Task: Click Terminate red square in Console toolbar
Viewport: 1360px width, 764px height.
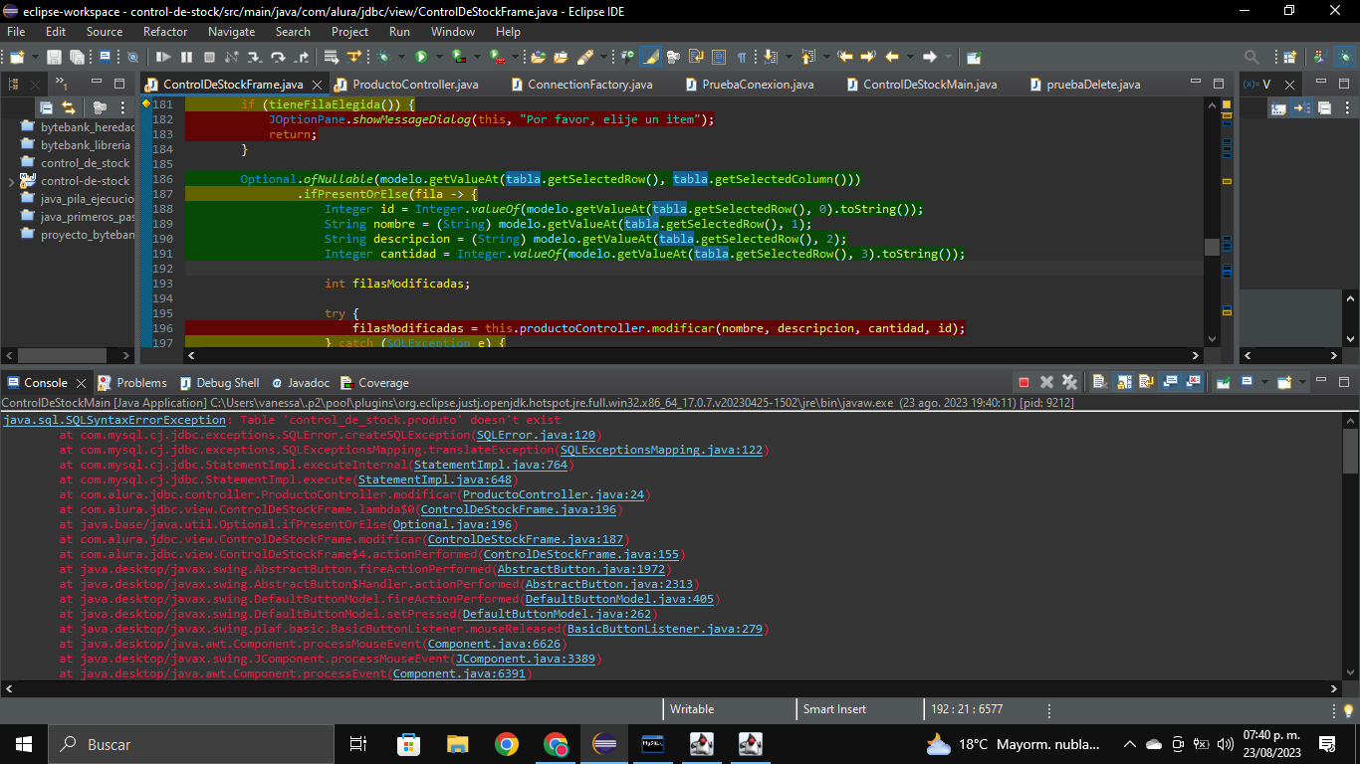Action: click(1023, 382)
